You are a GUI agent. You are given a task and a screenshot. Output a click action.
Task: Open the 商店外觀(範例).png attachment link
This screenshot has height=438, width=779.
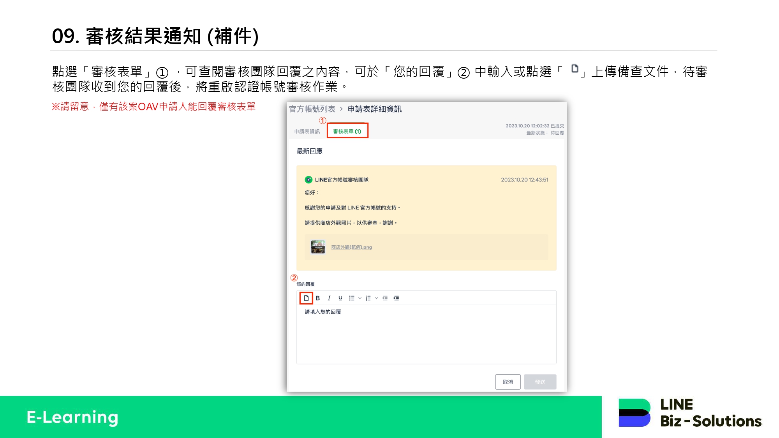(351, 247)
